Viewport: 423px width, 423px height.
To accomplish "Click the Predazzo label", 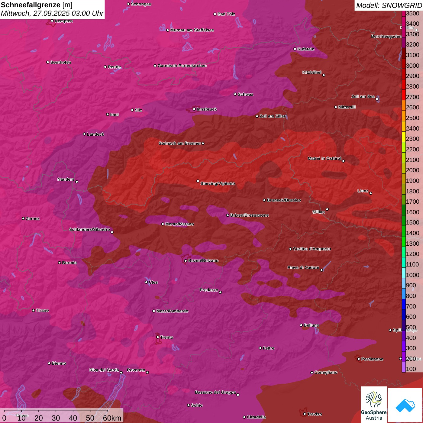I will [x=209, y=290].
